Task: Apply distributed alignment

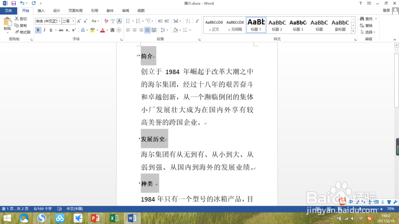Action: tap(154, 30)
